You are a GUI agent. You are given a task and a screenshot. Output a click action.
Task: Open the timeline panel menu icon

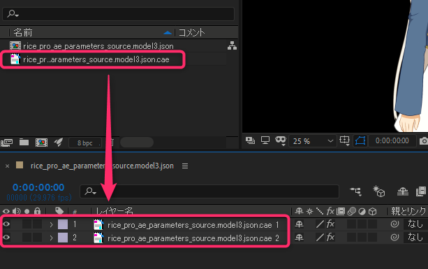tap(185, 166)
